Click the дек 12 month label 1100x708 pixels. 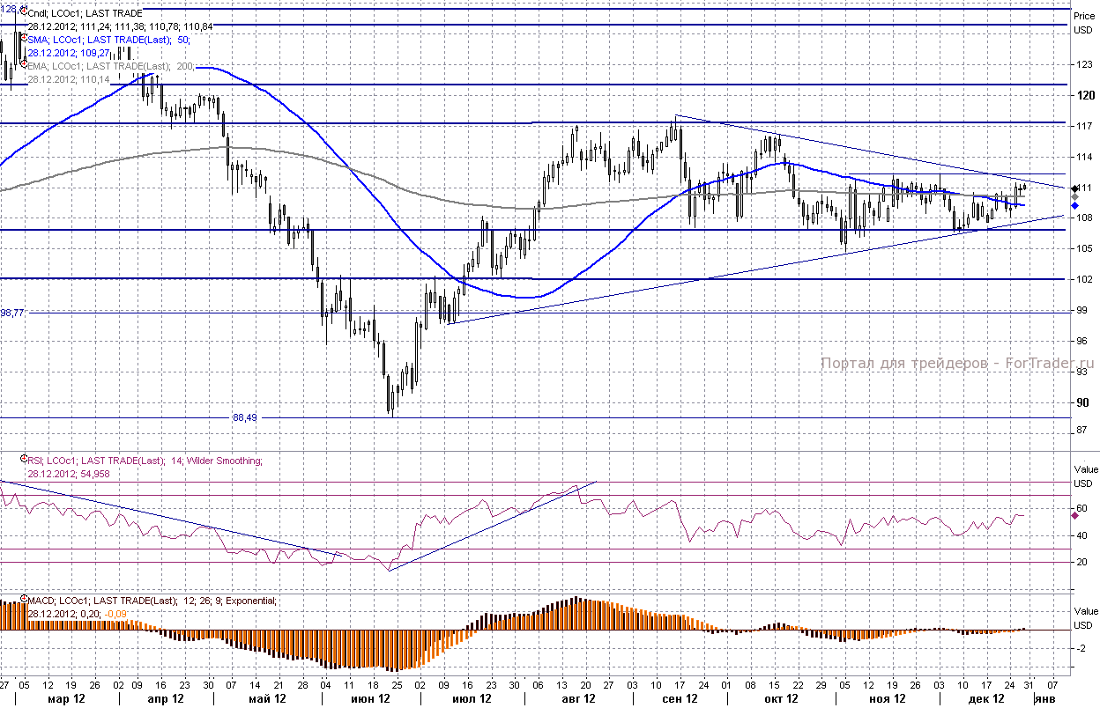pyautogui.click(x=986, y=698)
